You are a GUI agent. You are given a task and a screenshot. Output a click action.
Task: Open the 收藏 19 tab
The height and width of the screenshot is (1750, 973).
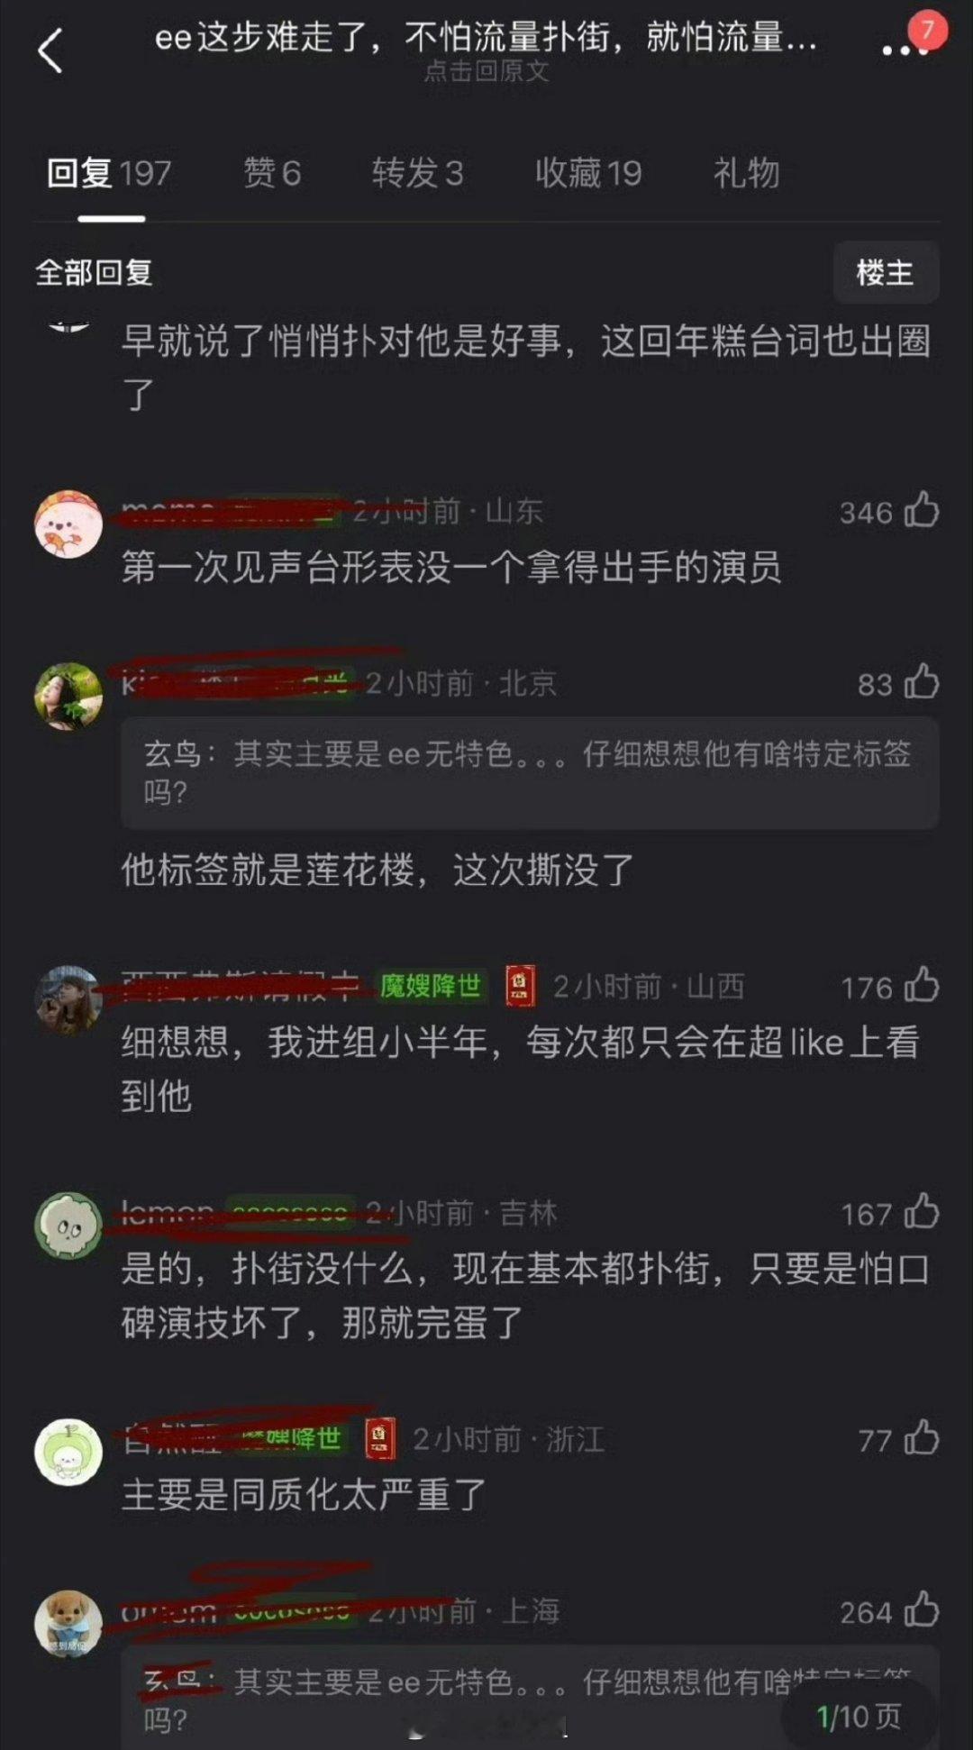(588, 173)
